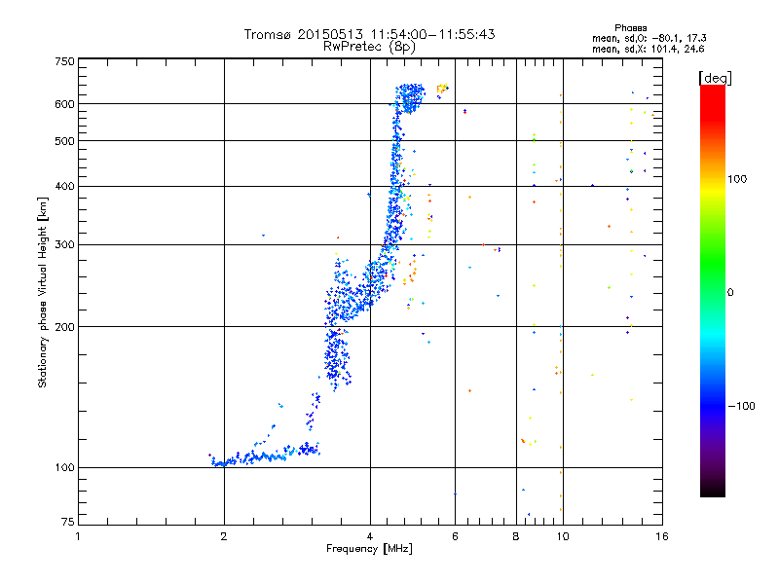Click the '750' height axis label
This screenshot has width=779, height=584.
tap(64, 61)
